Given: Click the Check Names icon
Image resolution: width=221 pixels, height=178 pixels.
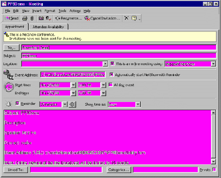Looking at the screenshot, I should (48, 18).
